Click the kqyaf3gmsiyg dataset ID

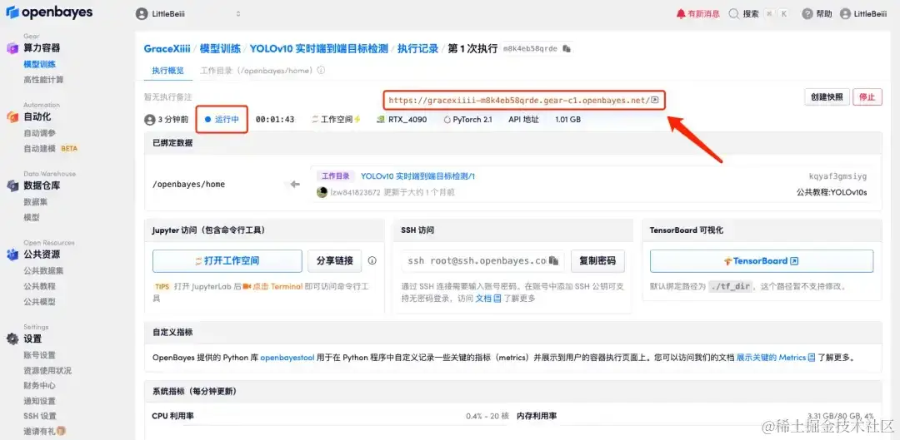point(838,176)
